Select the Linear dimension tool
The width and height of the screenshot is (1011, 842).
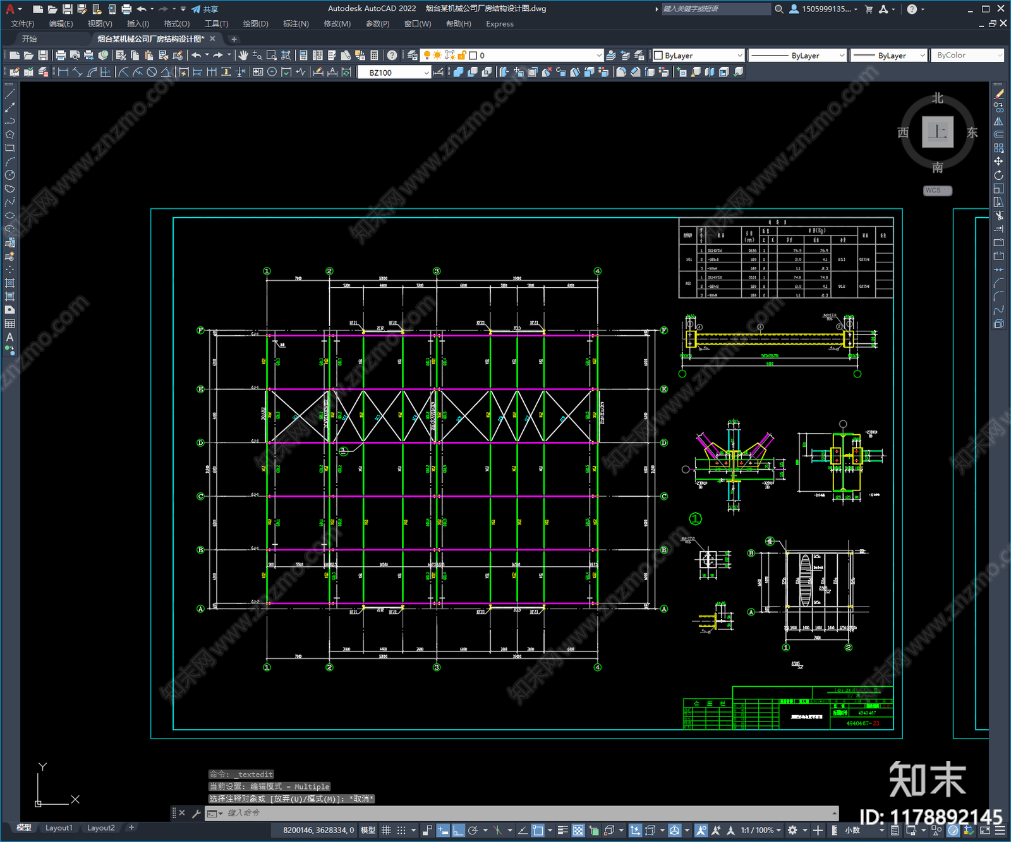(63, 72)
